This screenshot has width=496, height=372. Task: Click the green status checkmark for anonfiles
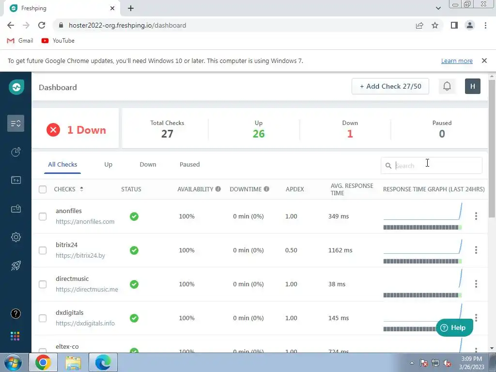(134, 217)
